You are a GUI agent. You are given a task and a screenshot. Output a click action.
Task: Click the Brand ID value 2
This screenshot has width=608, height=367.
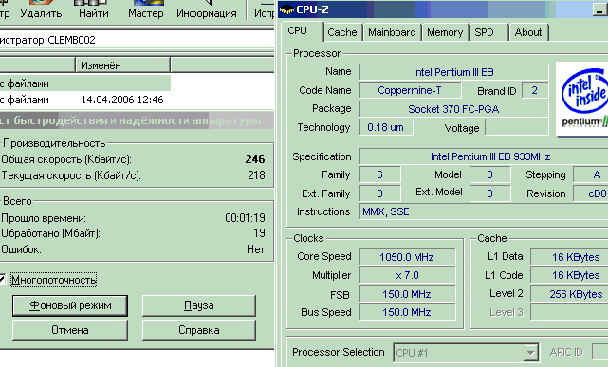pyautogui.click(x=535, y=90)
